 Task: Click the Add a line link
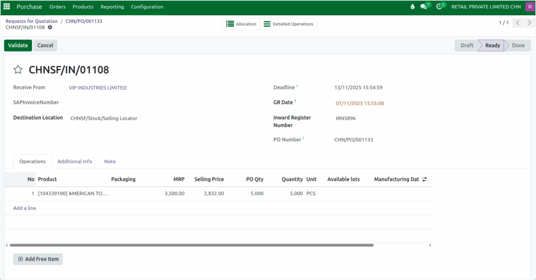[25, 208]
